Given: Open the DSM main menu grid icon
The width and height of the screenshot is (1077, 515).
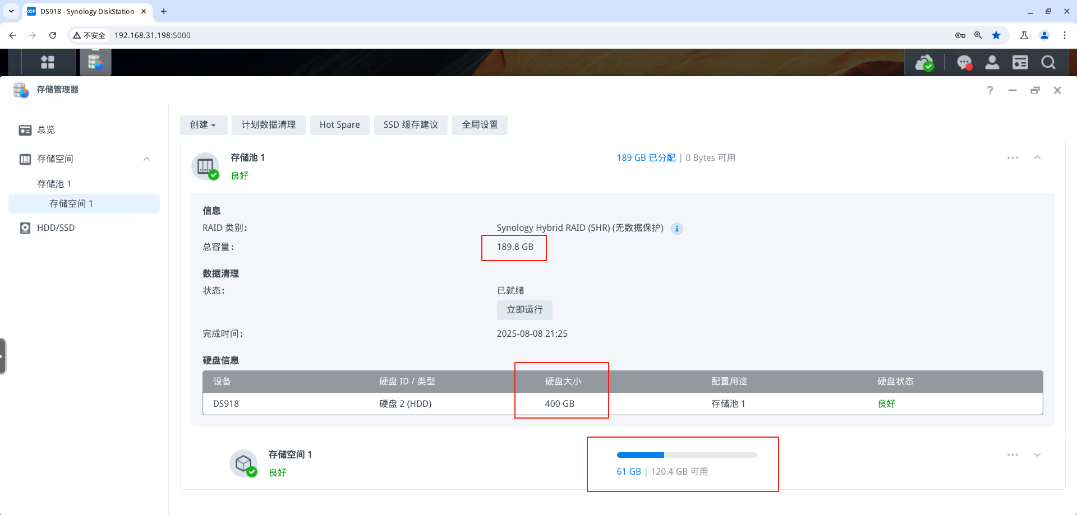Looking at the screenshot, I should pos(48,62).
